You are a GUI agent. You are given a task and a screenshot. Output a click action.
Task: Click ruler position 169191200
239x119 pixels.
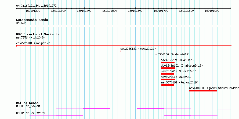[x=33, y=11]
